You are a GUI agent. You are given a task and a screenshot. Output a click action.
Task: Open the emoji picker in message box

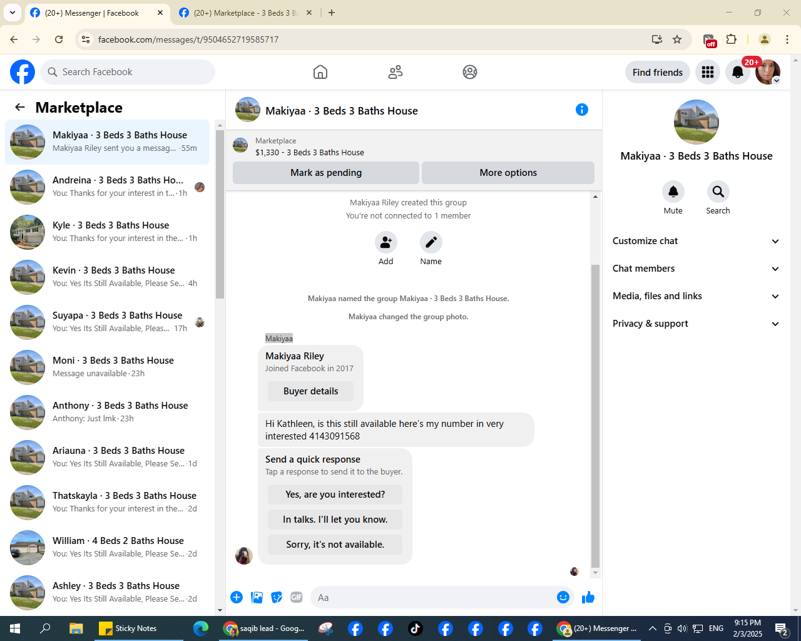point(563,597)
